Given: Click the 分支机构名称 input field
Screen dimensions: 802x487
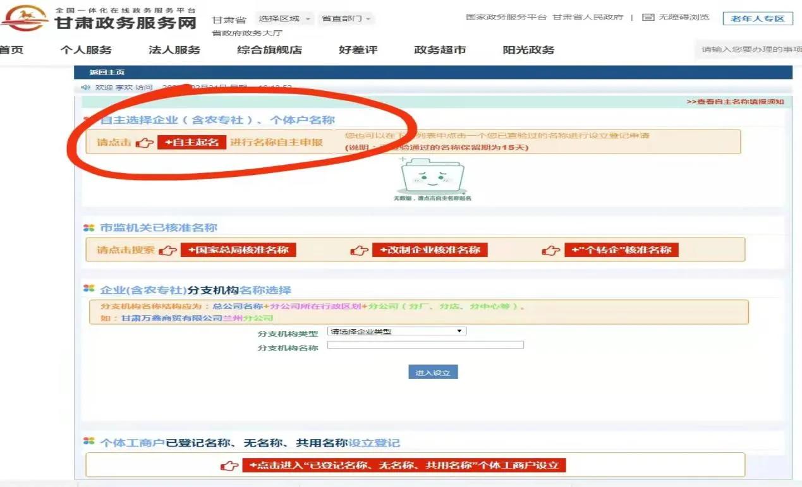Looking at the screenshot, I should (x=425, y=344).
